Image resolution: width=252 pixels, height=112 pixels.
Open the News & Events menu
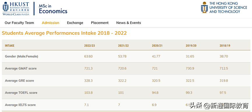(128, 23)
